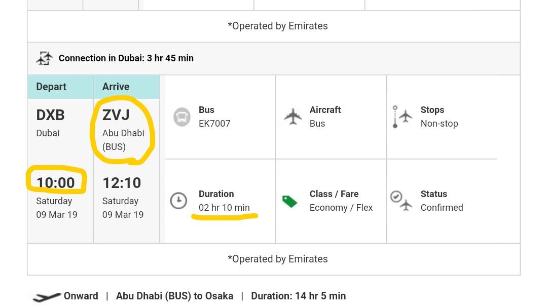
Task: Click Abu Dhabi (BUS) to Osaka heading
Action: pos(174,296)
